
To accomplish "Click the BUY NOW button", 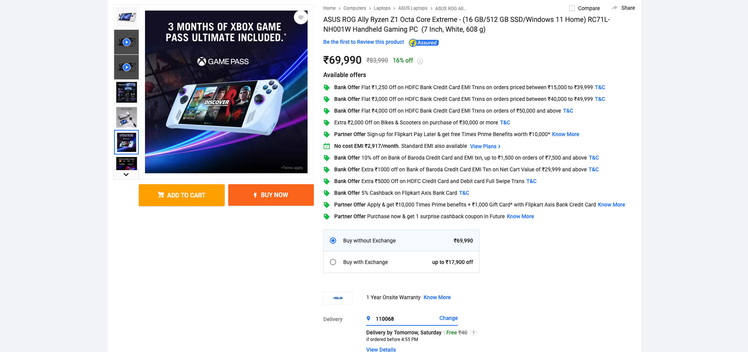I will pyautogui.click(x=271, y=195).
